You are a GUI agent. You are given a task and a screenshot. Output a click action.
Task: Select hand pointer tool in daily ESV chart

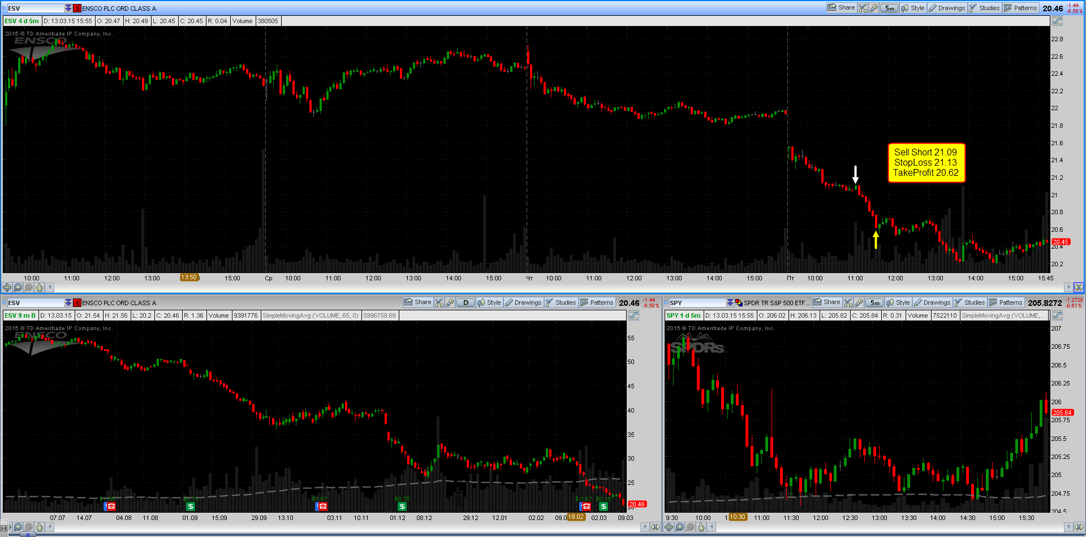pyautogui.click(x=40, y=527)
